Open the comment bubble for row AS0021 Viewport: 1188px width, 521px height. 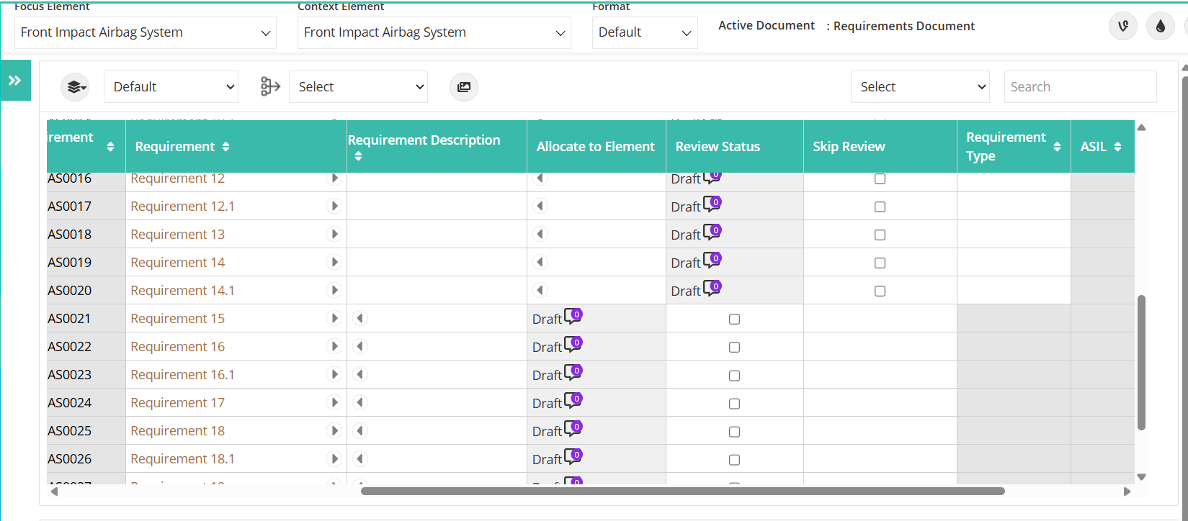tap(573, 316)
